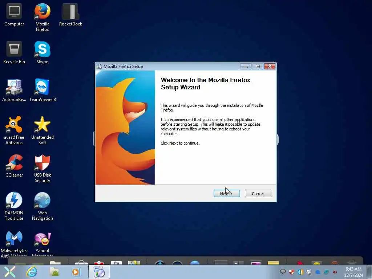Select the AutorunRe... desktop shortcut

[x=14, y=90]
